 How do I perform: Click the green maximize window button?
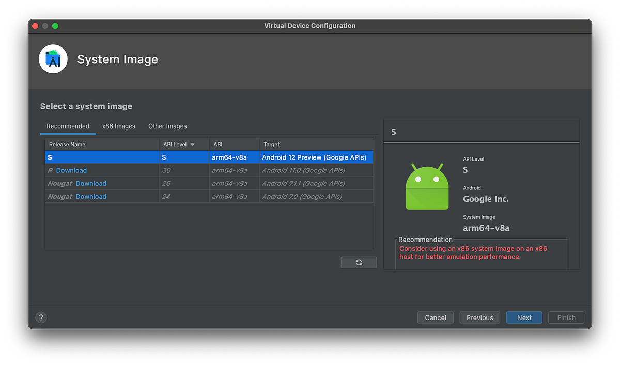tap(55, 26)
